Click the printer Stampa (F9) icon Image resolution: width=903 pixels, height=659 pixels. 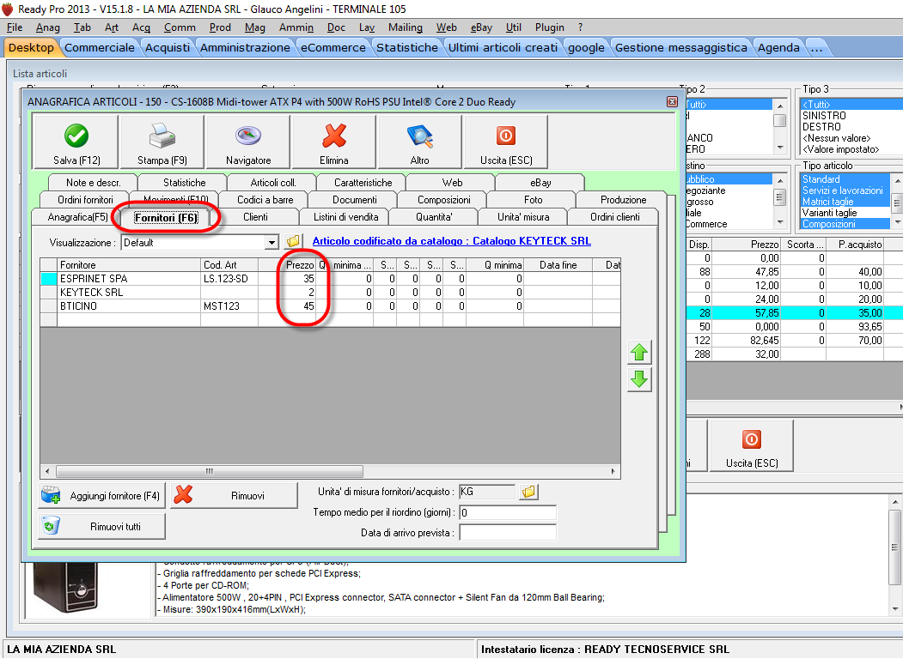point(162,136)
